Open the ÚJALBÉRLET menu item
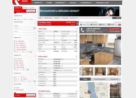The image size is (136, 98). coord(60,3)
